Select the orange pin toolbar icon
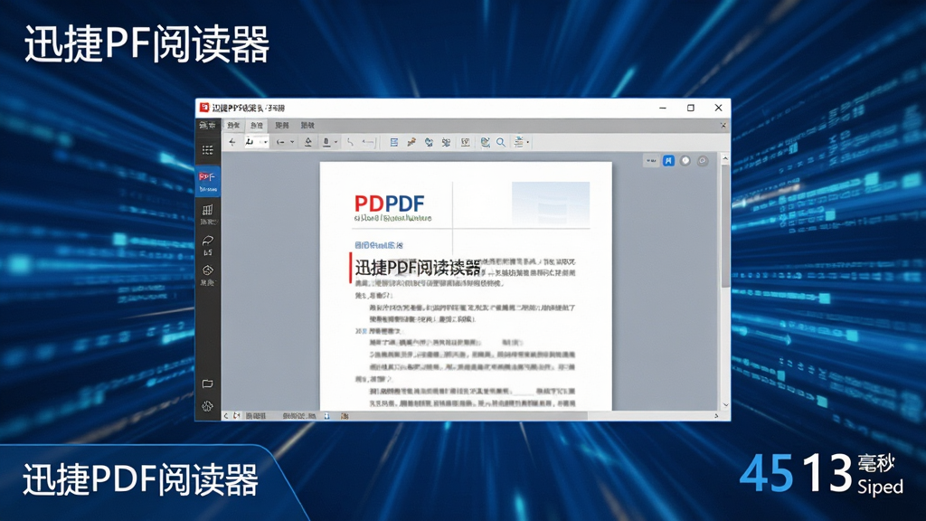 pos(411,142)
